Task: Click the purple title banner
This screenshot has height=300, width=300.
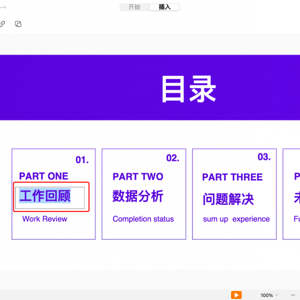Action: click(x=75, y=87)
